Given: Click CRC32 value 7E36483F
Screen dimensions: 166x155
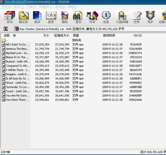Looking at the screenshot, I should pyautogui.click(x=136, y=44).
